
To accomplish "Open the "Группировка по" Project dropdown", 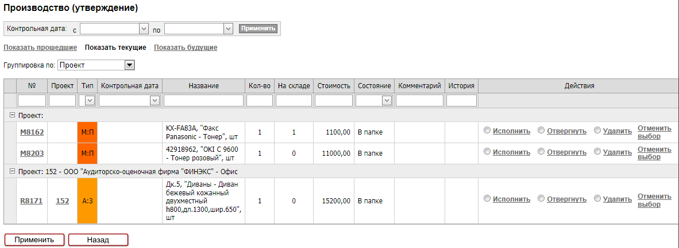I will pyautogui.click(x=129, y=65).
